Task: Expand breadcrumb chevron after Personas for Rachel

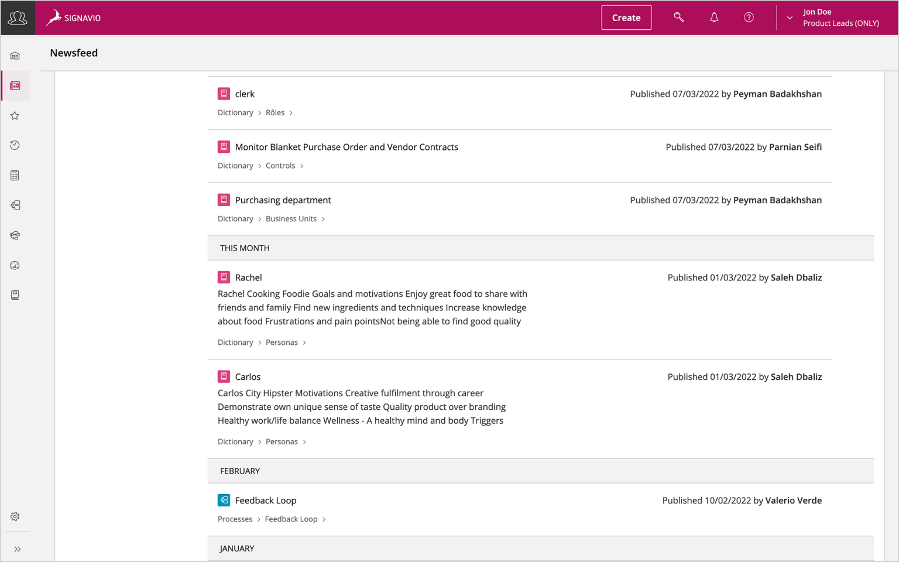Action: pyautogui.click(x=305, y=342)
